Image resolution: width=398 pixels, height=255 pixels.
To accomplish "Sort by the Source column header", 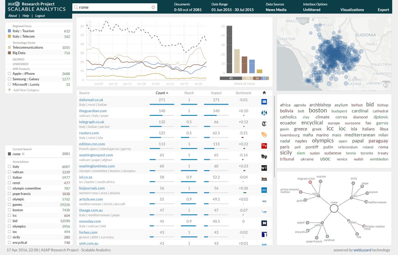I will [x=84, y=93].
